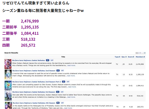Sort results by Type column
Image resolution: width=149 pixels, height=109 pixels.
(x=117, y=57)
